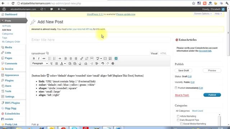Expand the Screen Options panel

[203, 14]
